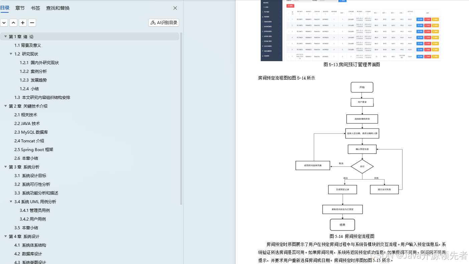Close the 目录 sidebar panel

point(175,8)
